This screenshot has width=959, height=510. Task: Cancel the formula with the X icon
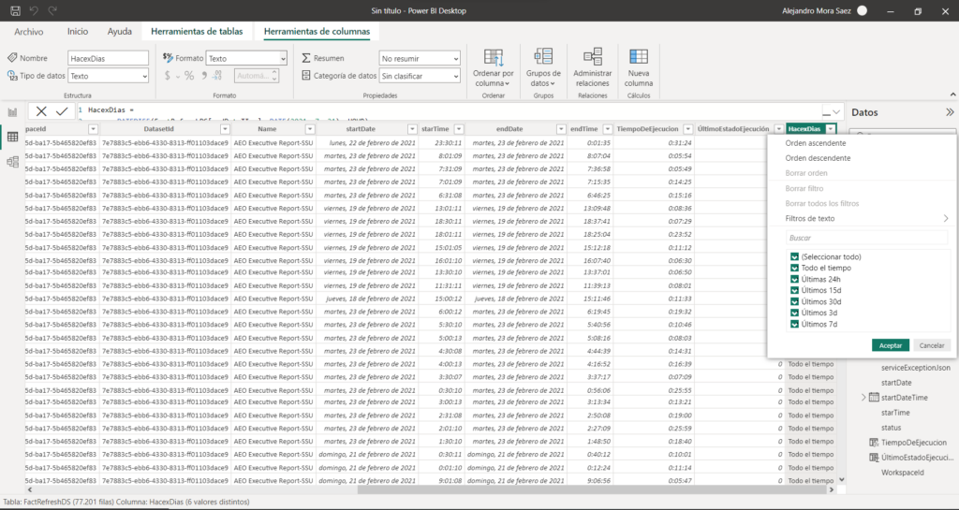pos(41,110)
